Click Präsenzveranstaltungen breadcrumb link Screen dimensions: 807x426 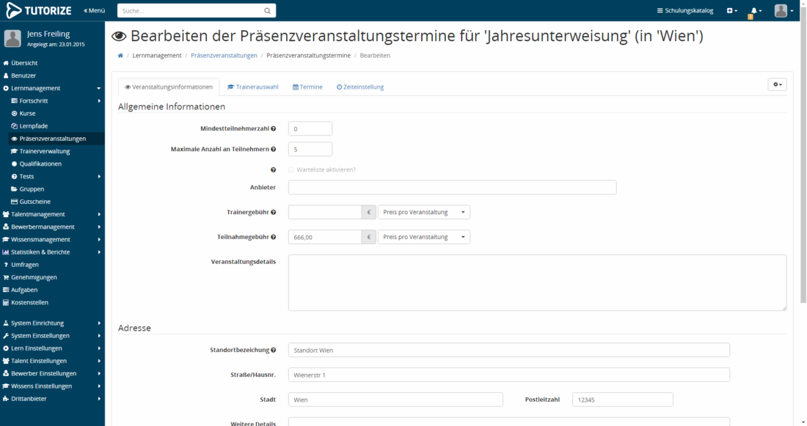point(224,56)
